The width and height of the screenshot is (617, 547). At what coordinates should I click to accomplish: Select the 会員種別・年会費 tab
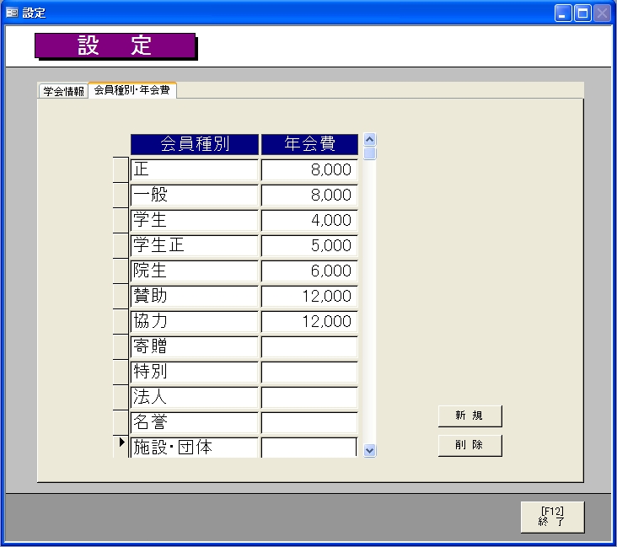pos(132,90)
